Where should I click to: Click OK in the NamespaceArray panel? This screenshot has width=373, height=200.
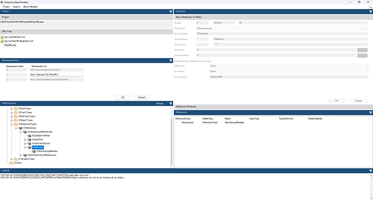coord(123,97)
